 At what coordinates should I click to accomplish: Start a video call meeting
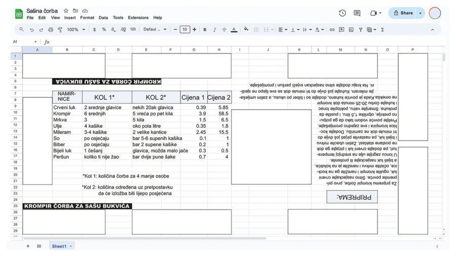[374, 13]
